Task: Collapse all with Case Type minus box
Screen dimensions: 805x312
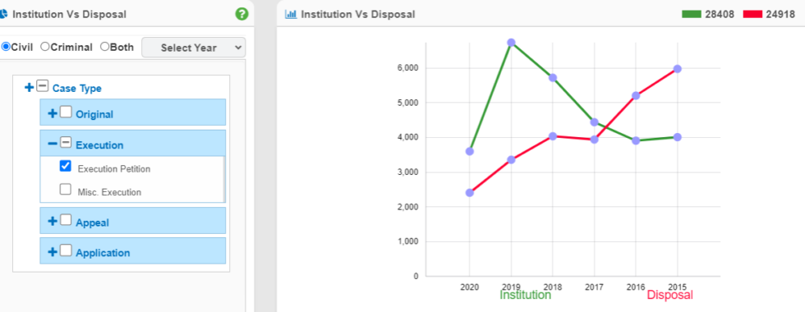Action: click(x=43, y=87)
